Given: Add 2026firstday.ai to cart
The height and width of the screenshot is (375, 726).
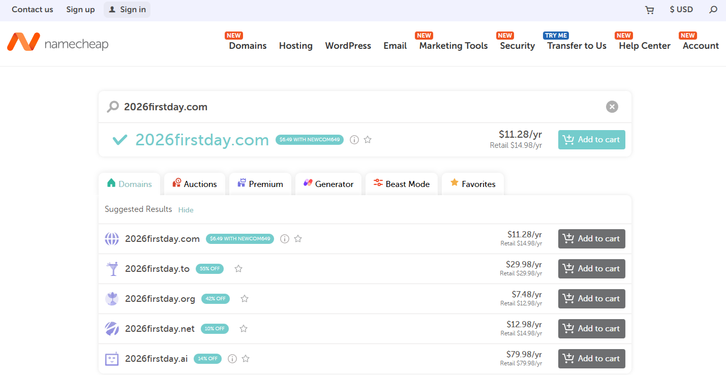Looking at the screenshot, I should pos(592,359).
